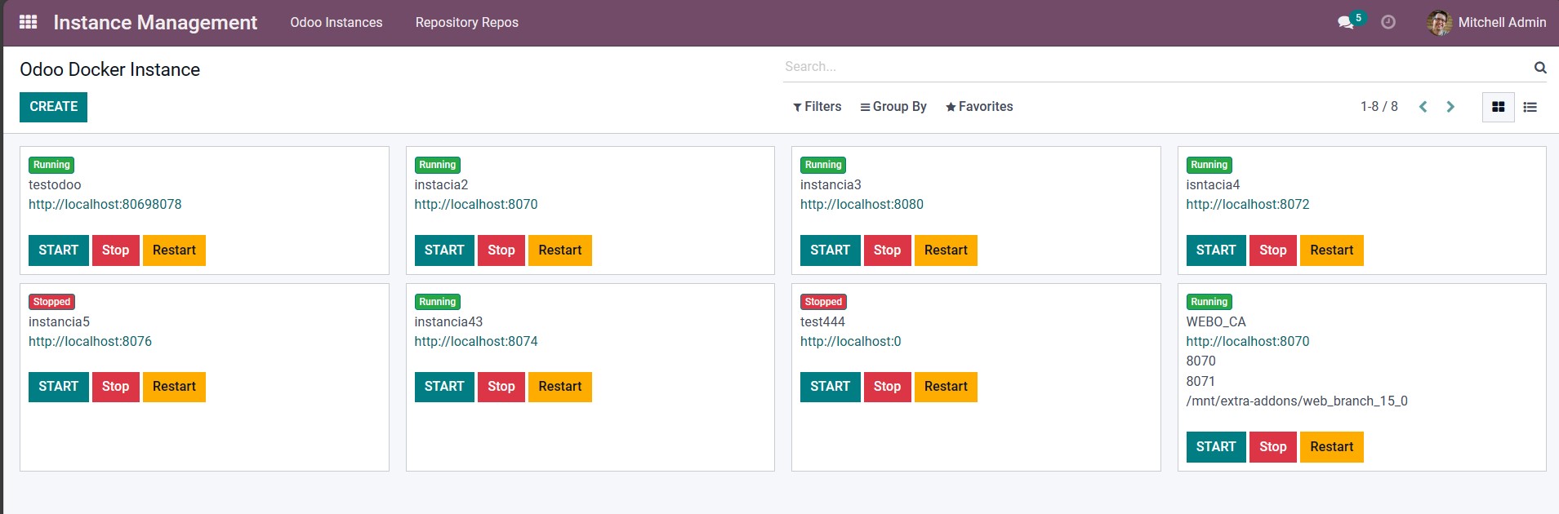The width and height of the screenshot is (1559, 514).
Task: Open the Odoo Instances menu
Action: 336,22
